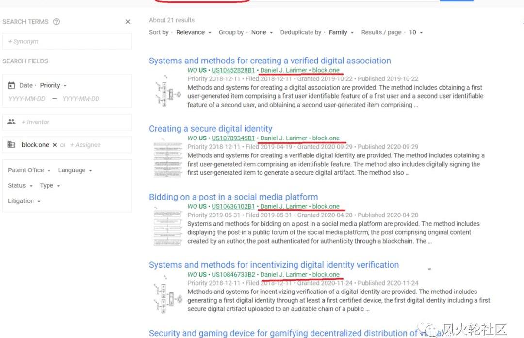Click the assignee building icon
The width and height of the screenshot is (524, 338).
pyautogui.click(x=11, y=145)
